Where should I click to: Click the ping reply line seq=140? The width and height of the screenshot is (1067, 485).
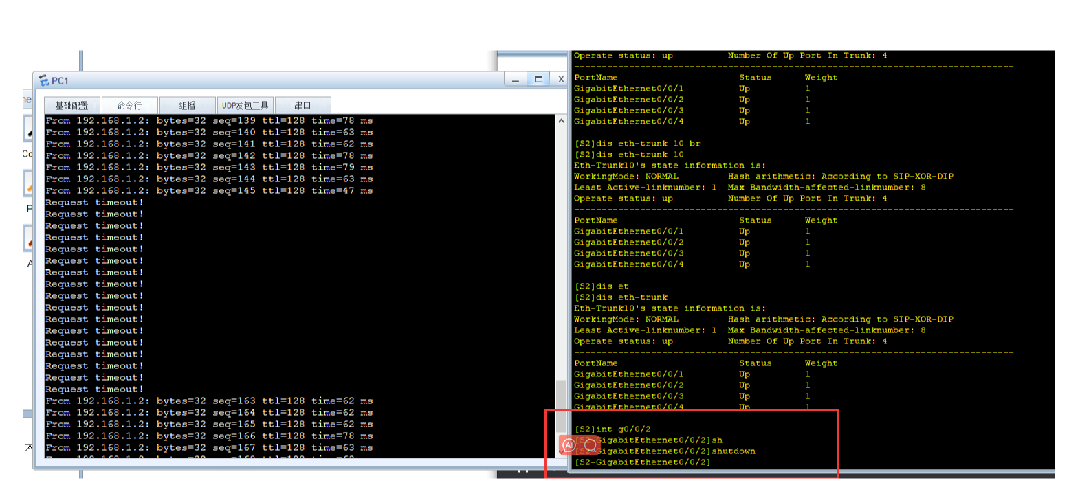click(209, 133)
